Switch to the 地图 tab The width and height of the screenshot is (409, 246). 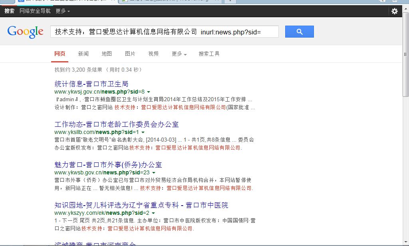pos(107,54)
